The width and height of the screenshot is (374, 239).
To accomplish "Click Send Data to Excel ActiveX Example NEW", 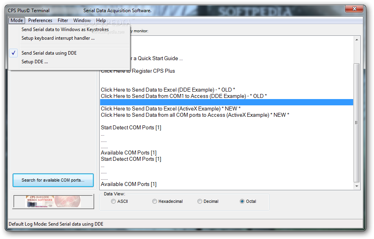I will [171, 109].
